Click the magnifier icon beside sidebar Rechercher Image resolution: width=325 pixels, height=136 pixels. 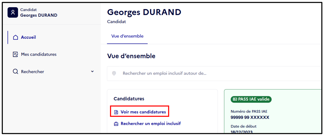click(x=15, y=72)
